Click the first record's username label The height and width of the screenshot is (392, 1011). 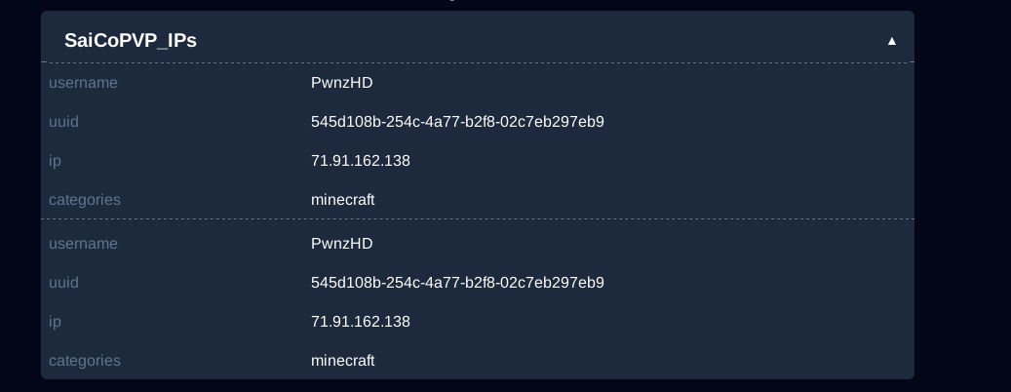tap(83, 83)
